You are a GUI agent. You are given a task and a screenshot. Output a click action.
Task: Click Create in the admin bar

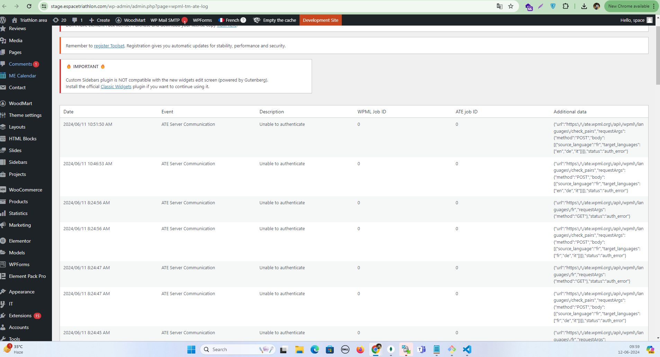[100, 20]
